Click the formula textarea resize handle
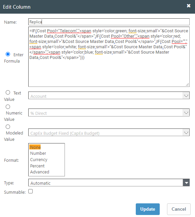Screen dimensions: 195x217 point(187,85)
